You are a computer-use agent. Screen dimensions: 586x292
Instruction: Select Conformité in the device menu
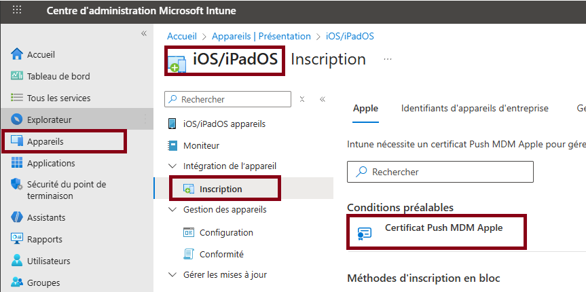pyautogui.click(x=221, y=254)
